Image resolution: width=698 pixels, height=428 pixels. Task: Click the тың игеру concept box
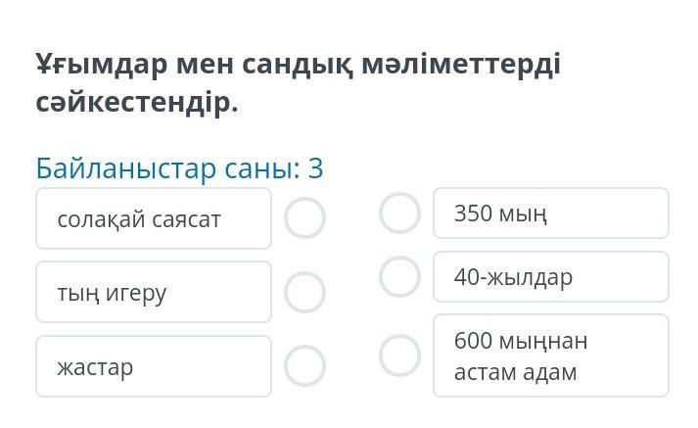pos(154,292)
